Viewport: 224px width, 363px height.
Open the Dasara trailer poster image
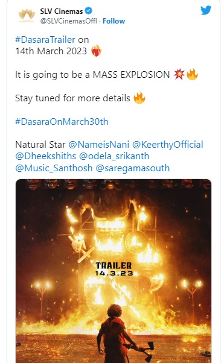click(114, 271)
